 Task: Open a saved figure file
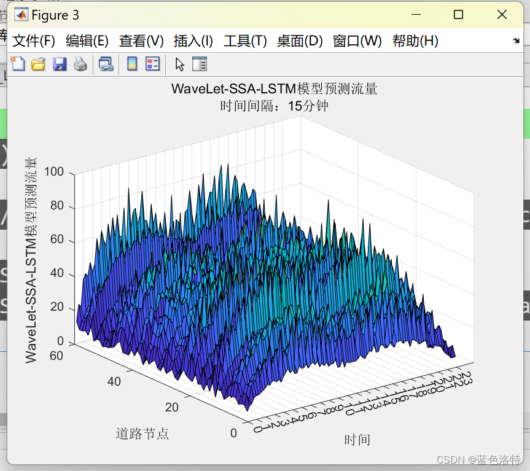[38, 63]
